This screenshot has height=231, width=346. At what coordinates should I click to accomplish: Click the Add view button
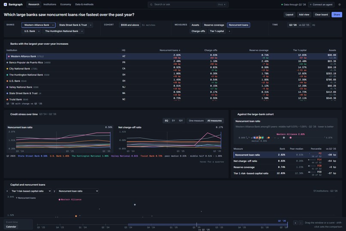(x=304, y=15)
